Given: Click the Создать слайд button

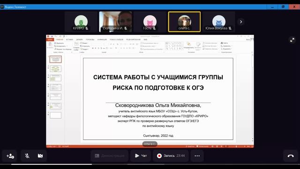Looking at the screenshot, I should click(x=76, y=46).
